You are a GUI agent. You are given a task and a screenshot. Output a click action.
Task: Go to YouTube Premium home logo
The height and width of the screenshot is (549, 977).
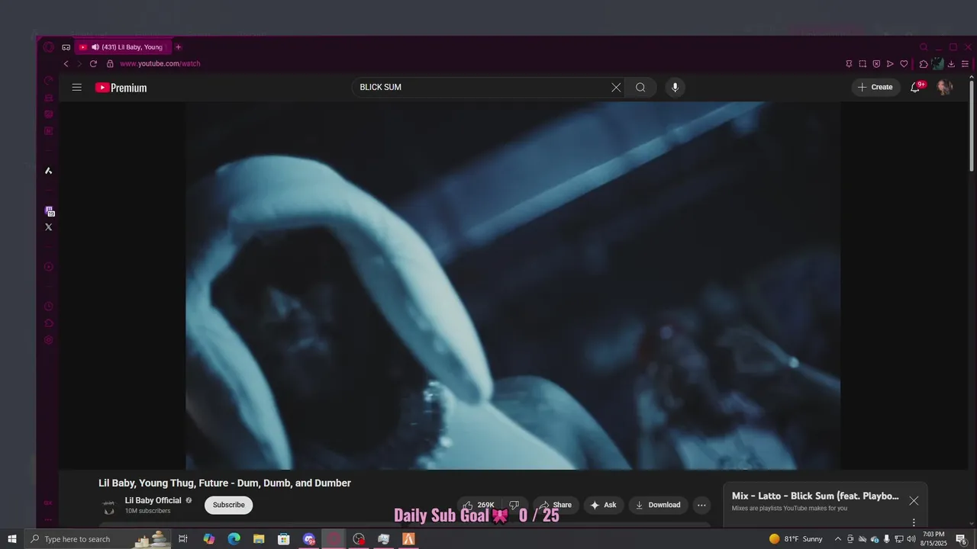coord(121,88)
